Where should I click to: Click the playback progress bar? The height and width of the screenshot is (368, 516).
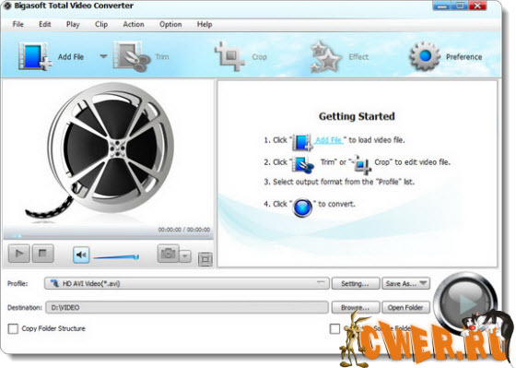tap(109, 236)
